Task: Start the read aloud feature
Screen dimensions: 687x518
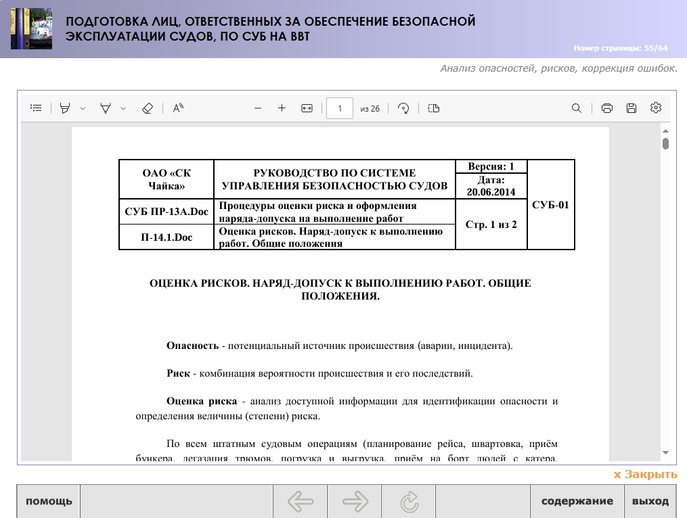Action: click(178, 108)
